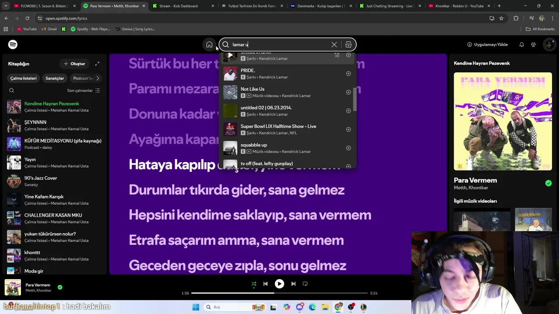Reveal more library filter chips with the arrow

coord(97,78)
